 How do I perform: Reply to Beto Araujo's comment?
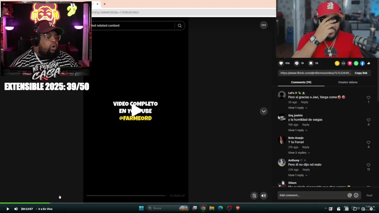306,147
